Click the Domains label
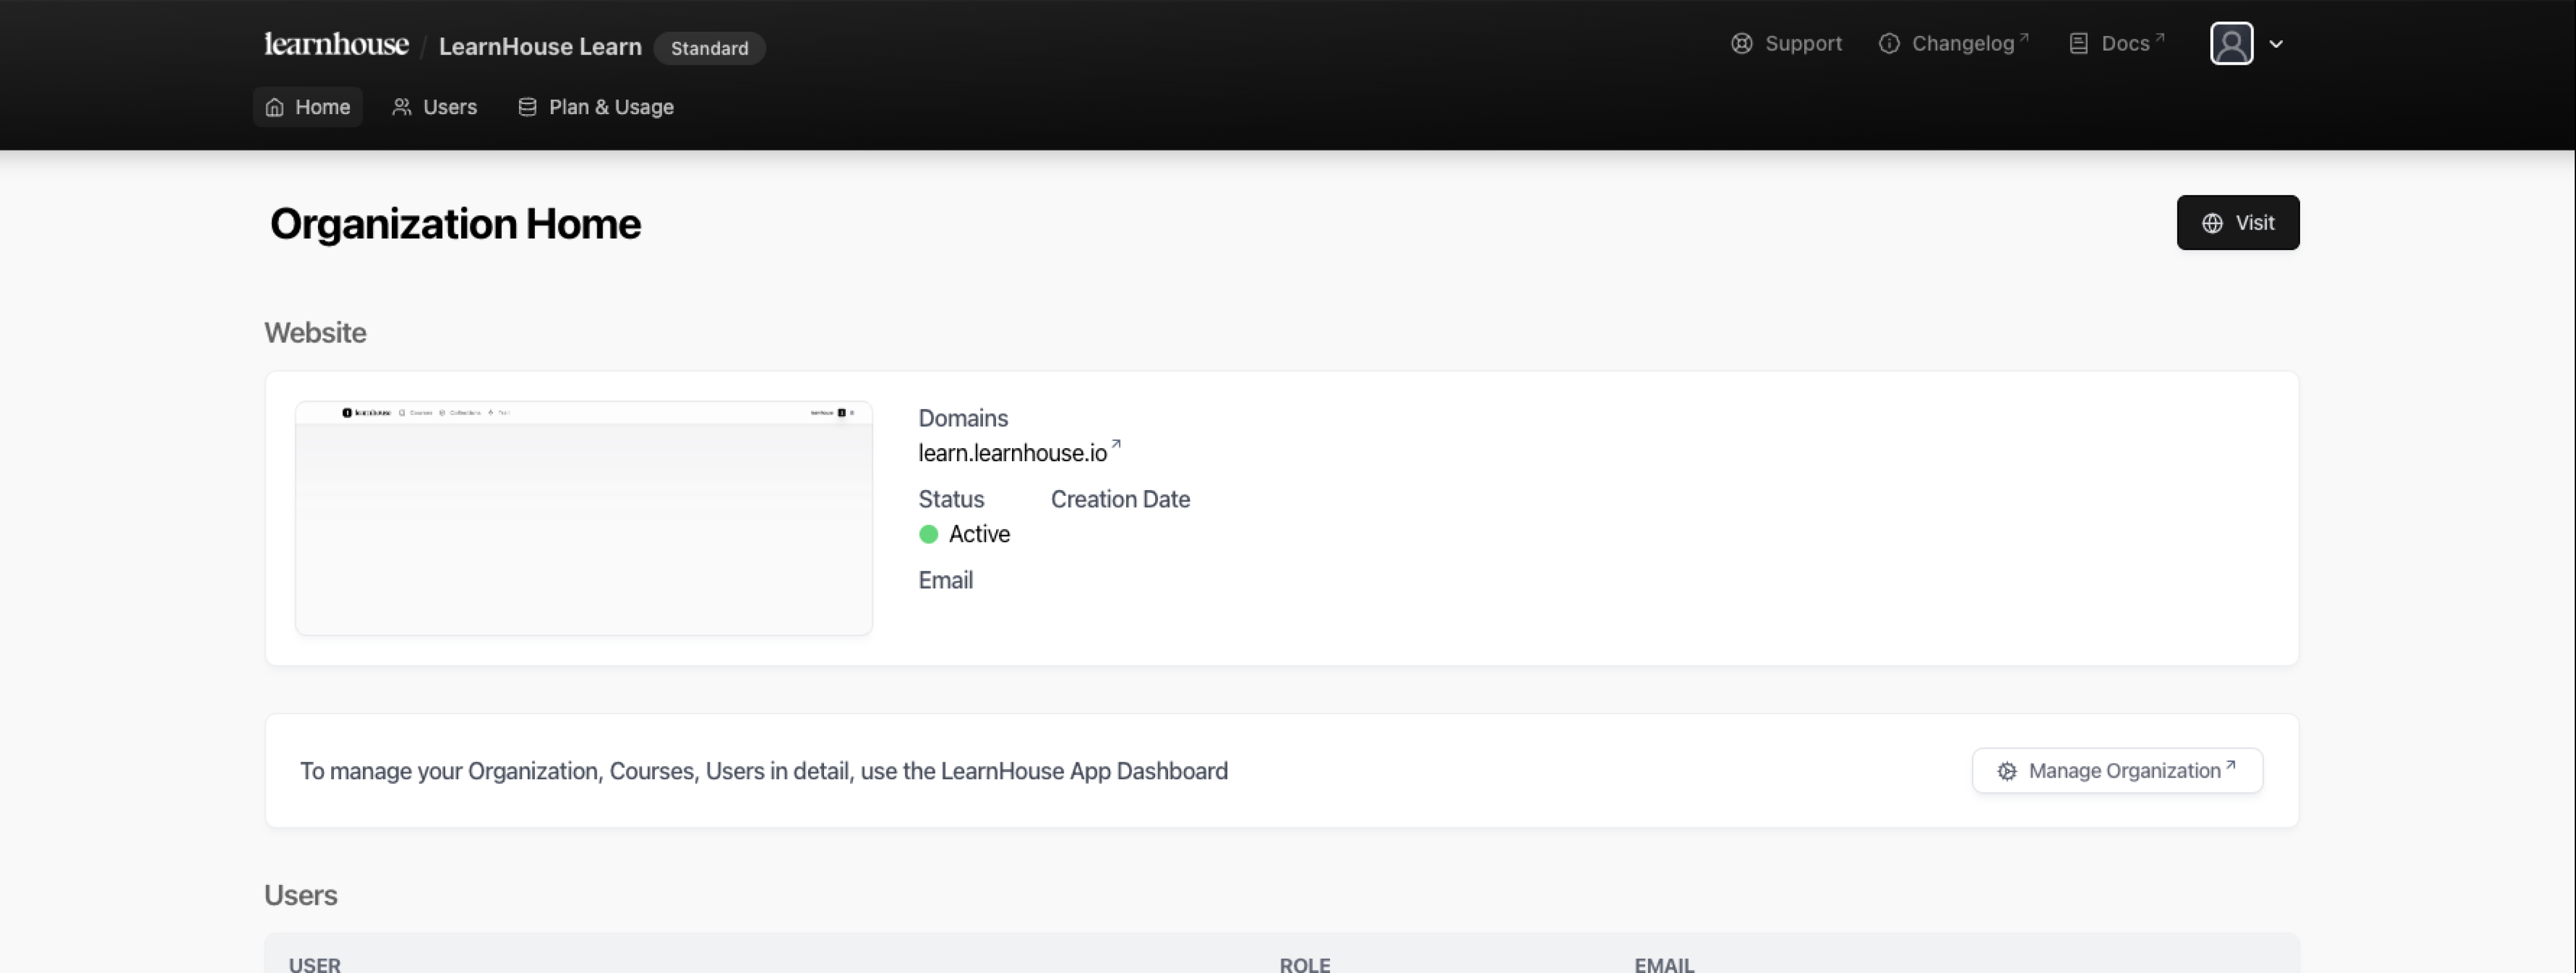This screenshot has height=973, width=2576. (963, 418)
